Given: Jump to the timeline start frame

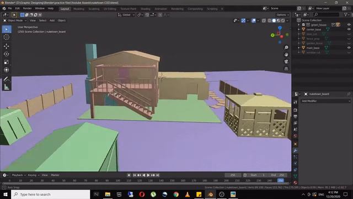Looking at the screenshot, I should tap(135, 175).
